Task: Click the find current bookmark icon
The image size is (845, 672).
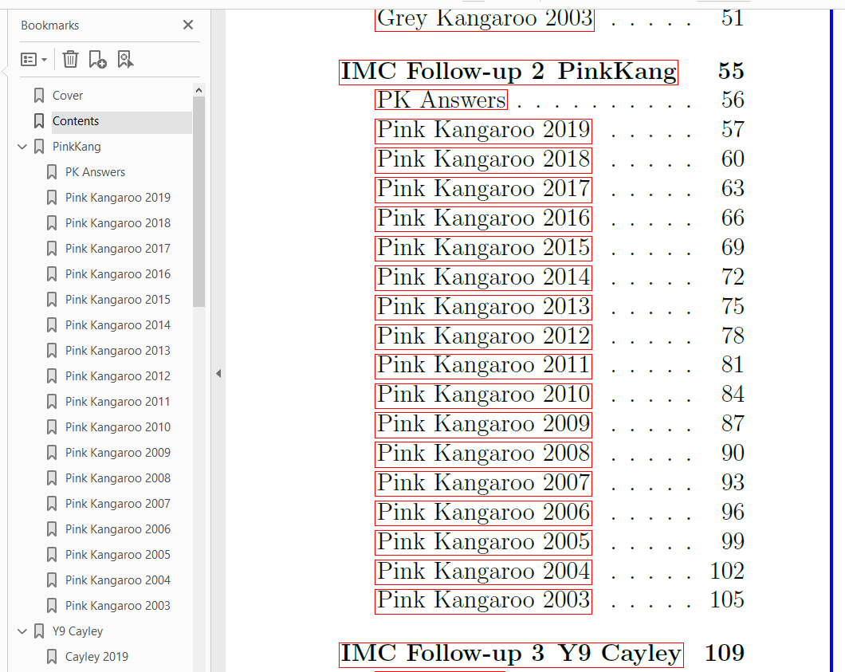Action: [125, 59]
